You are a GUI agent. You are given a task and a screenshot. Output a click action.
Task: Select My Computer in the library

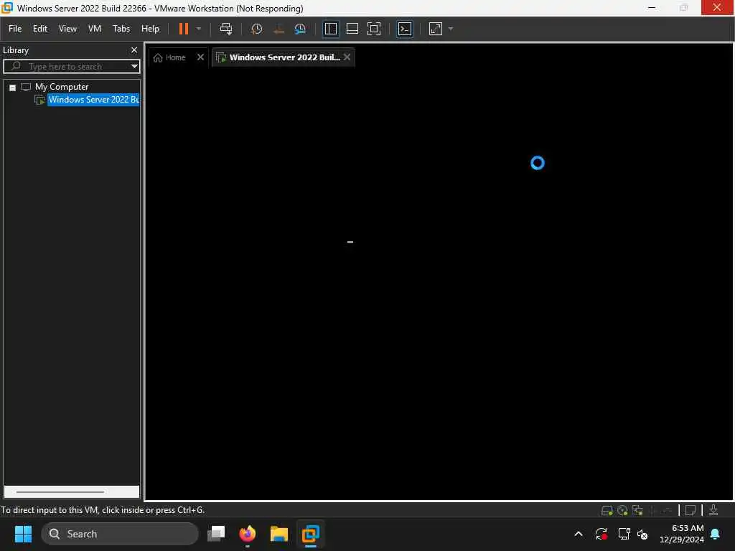point(62,87)
